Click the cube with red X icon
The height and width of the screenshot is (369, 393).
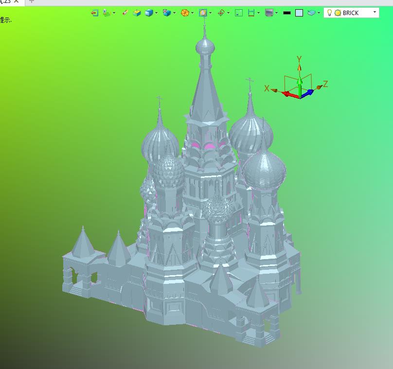pyautogui.click(x=167, y=13)
